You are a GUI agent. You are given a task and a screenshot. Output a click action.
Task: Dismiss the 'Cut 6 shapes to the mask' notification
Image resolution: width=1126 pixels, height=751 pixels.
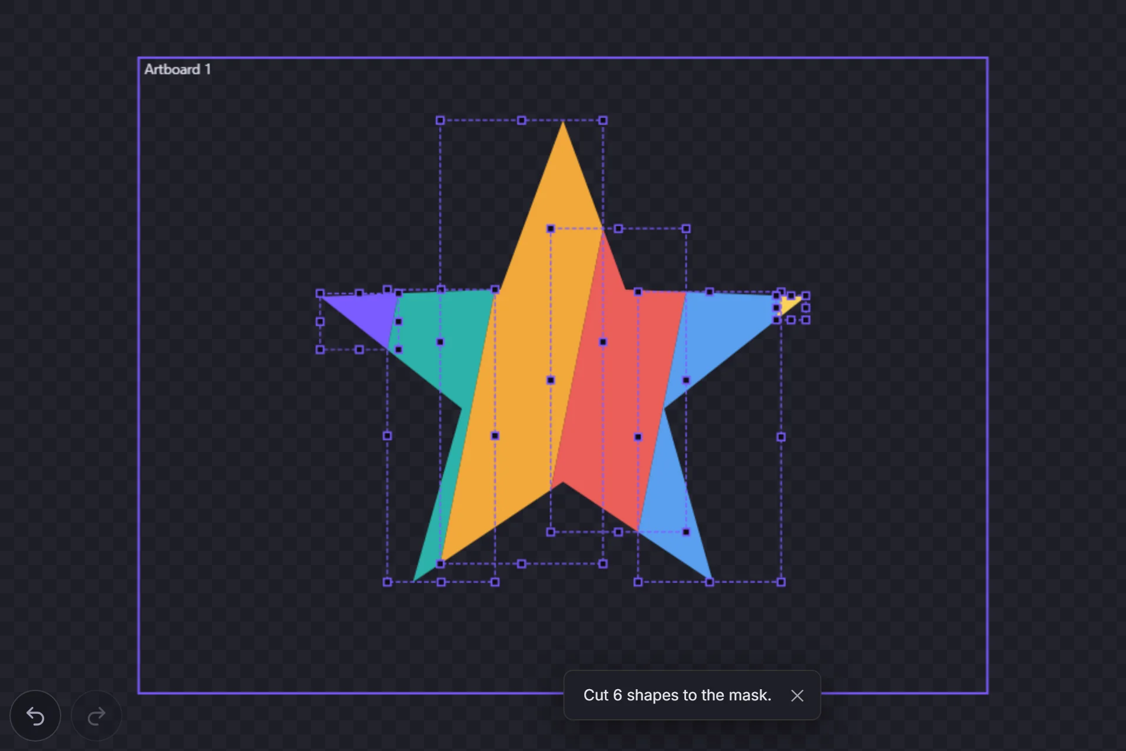click(x=797, y=696)
